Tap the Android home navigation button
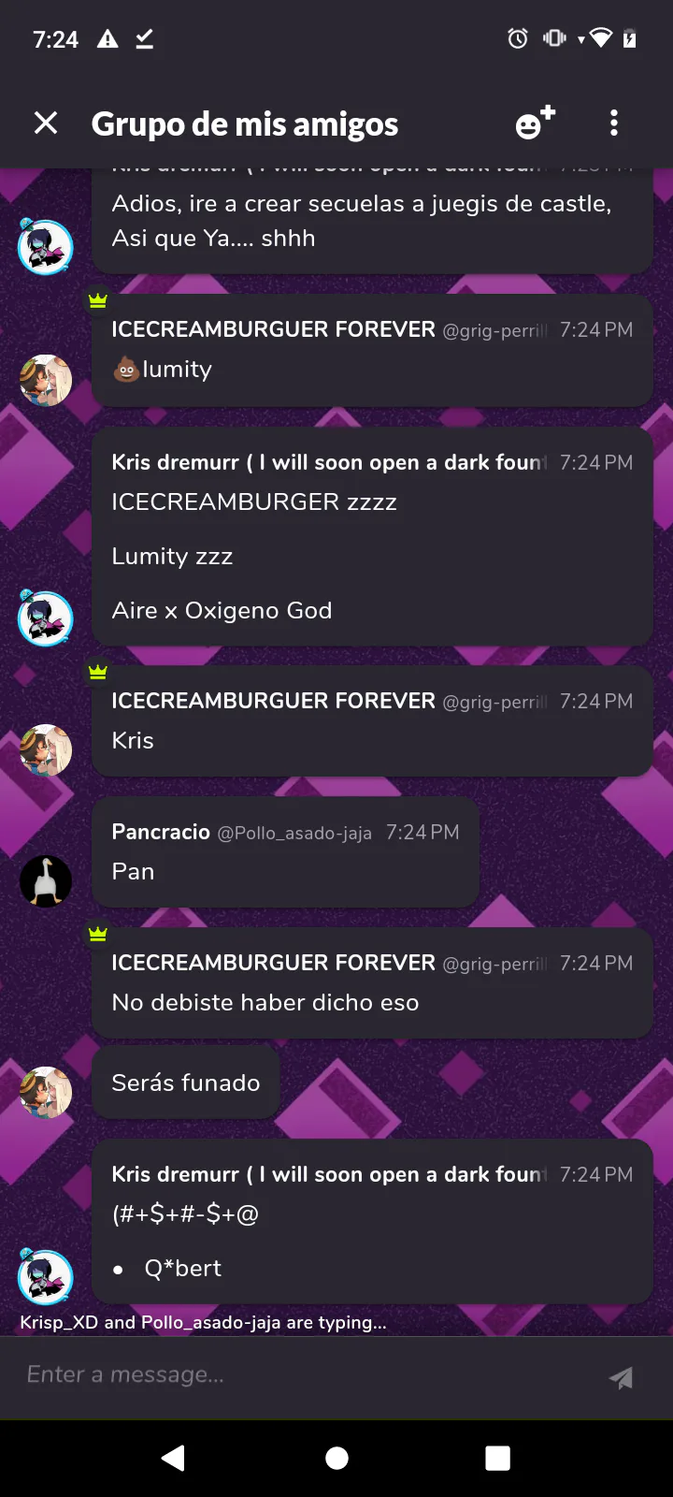673x1497 pixels. pyautogui.click(x=336, y=1458)
